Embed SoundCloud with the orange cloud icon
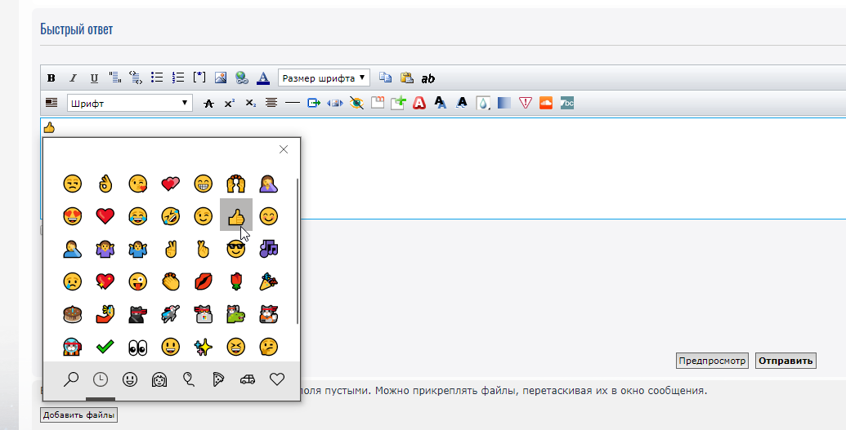This screenshot has width=846, height=430. pos(546,102)
